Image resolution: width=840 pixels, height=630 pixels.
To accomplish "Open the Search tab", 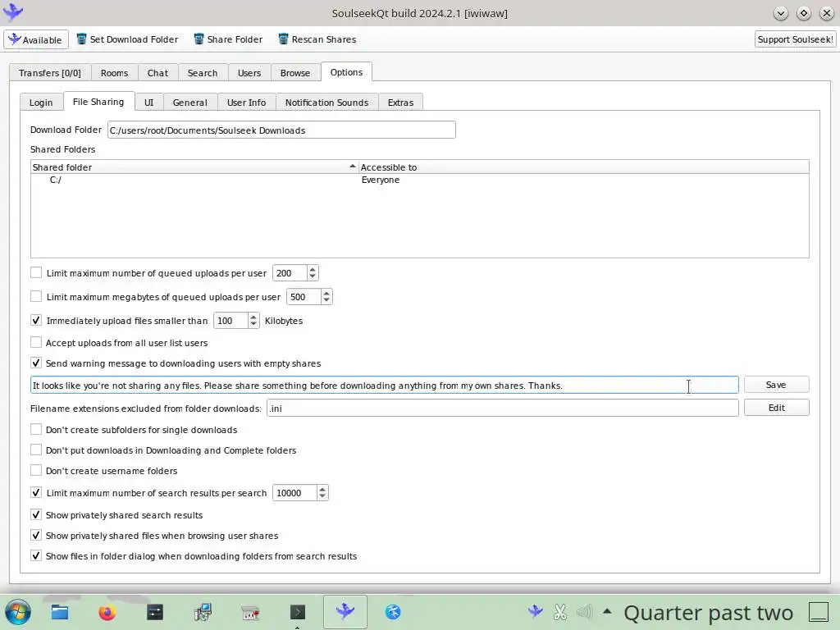I will pyautogui.click(x=203, y=73).
